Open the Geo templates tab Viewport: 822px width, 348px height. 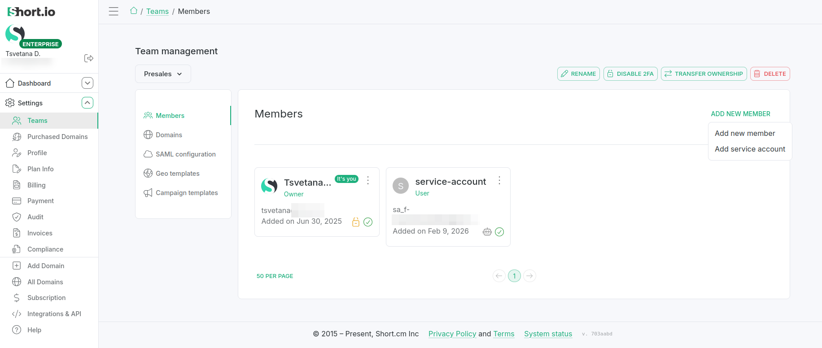pos(177,174)
